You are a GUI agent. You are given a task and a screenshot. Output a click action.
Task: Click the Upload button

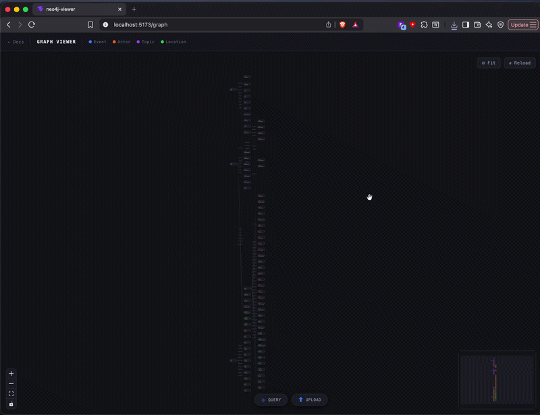tap(310, 400)
